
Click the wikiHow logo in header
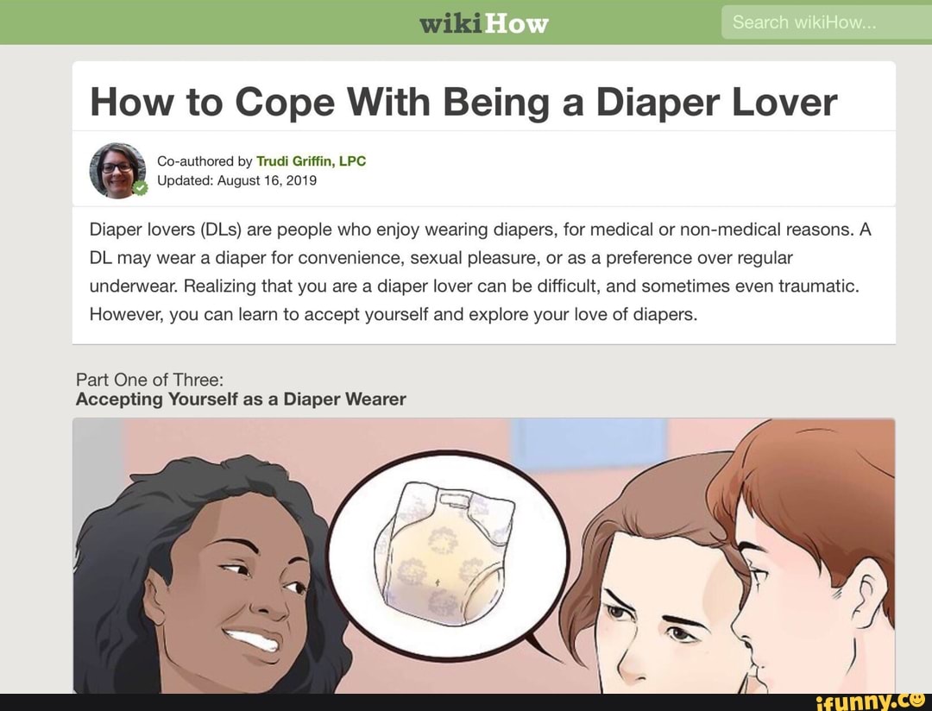(484, 23)
